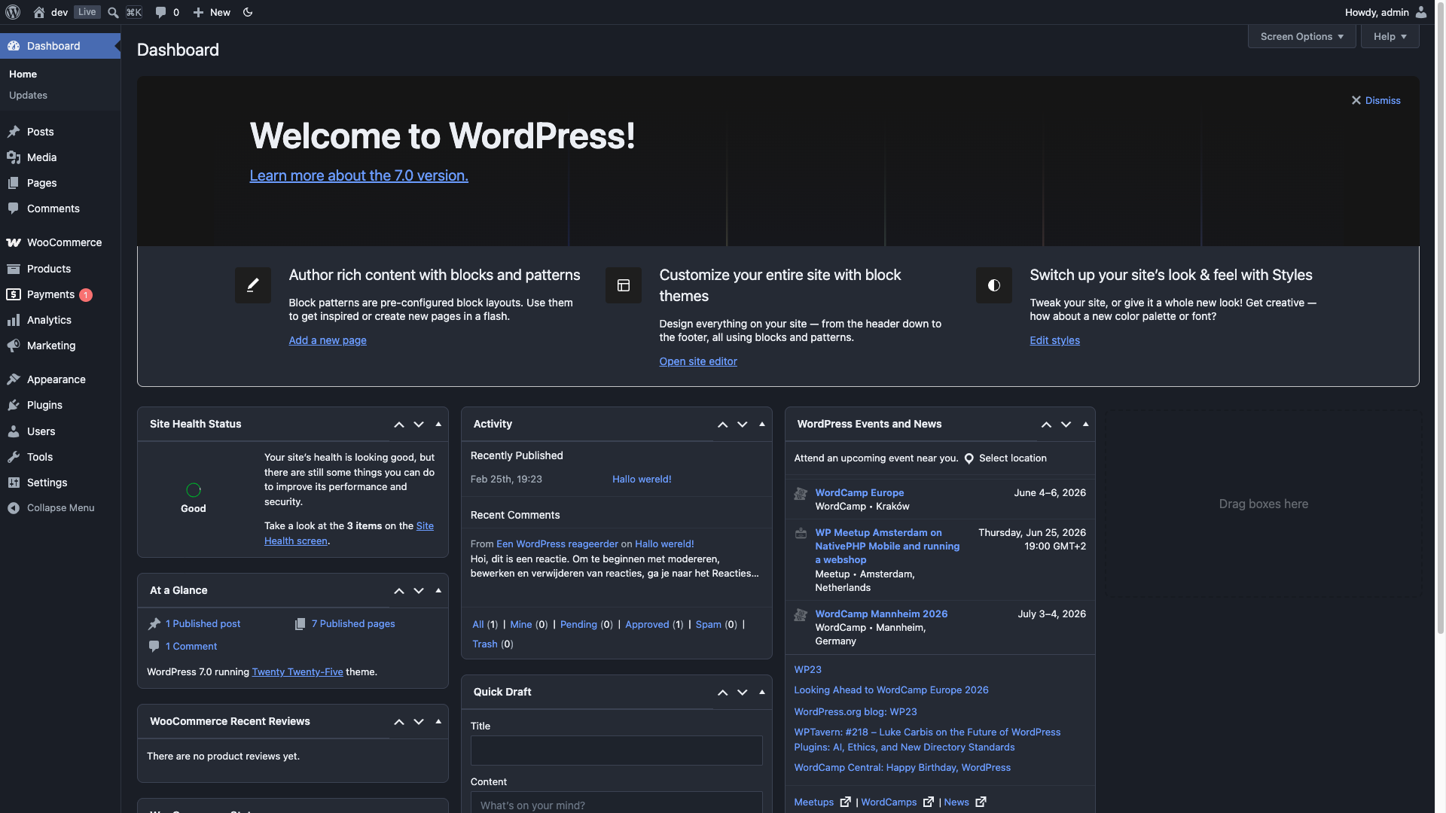Click the Live status badge

(x=87, y=12)
